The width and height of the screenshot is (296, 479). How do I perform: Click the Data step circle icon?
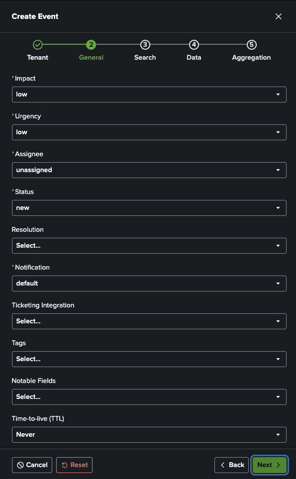pyautogui.click(x=194, y=44)
